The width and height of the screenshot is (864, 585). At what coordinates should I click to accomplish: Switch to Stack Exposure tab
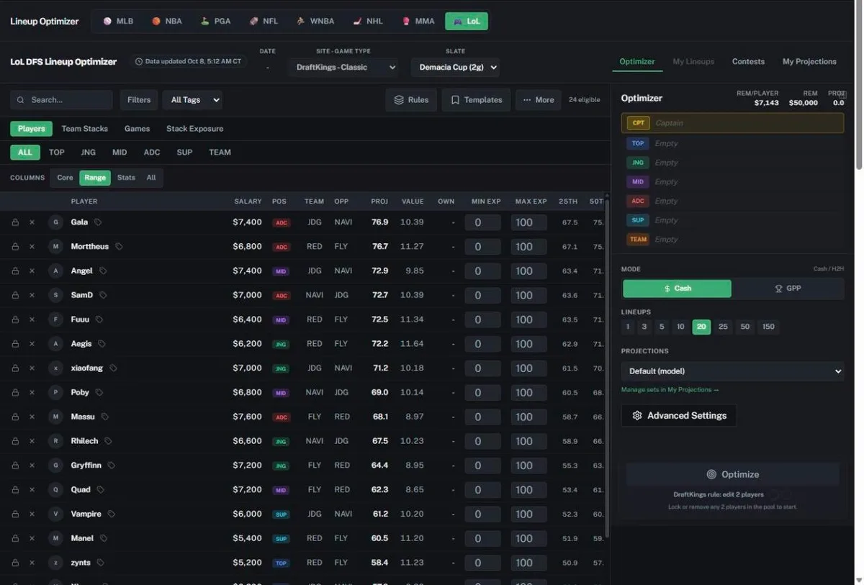[x=194, y=129]
